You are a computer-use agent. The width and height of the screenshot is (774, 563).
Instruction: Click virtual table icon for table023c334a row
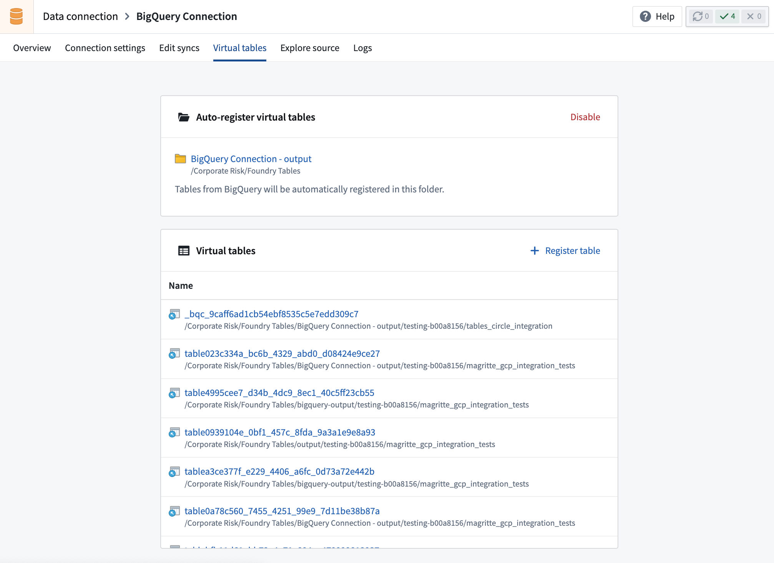click(x=174, y=354)
